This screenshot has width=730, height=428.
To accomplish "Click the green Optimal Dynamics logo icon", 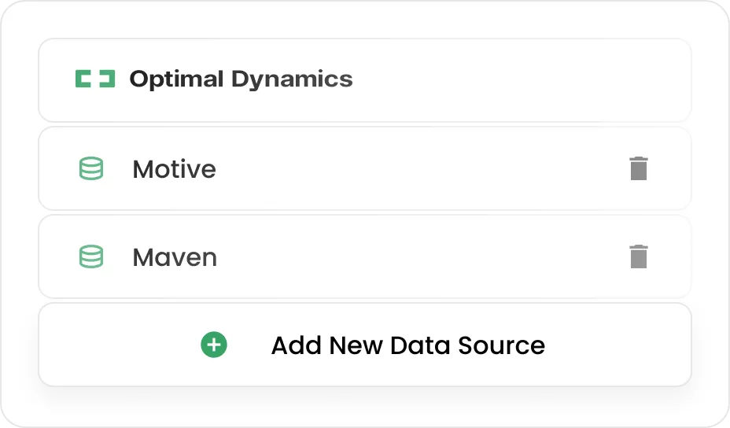I will pos(95,79).
